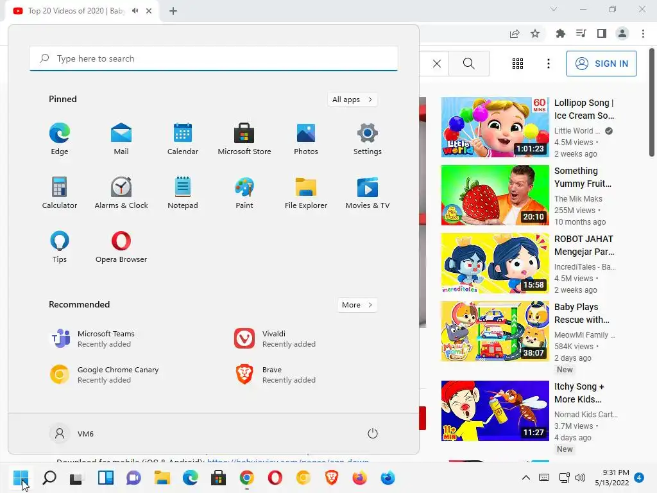Open the Firefox icon on the taskbar
657x493 pixels.
coord(359,478)
